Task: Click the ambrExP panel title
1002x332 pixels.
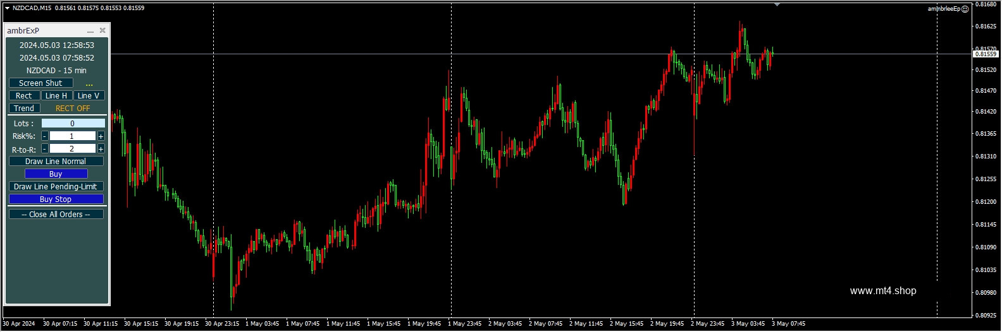Action: pos(23,31)
